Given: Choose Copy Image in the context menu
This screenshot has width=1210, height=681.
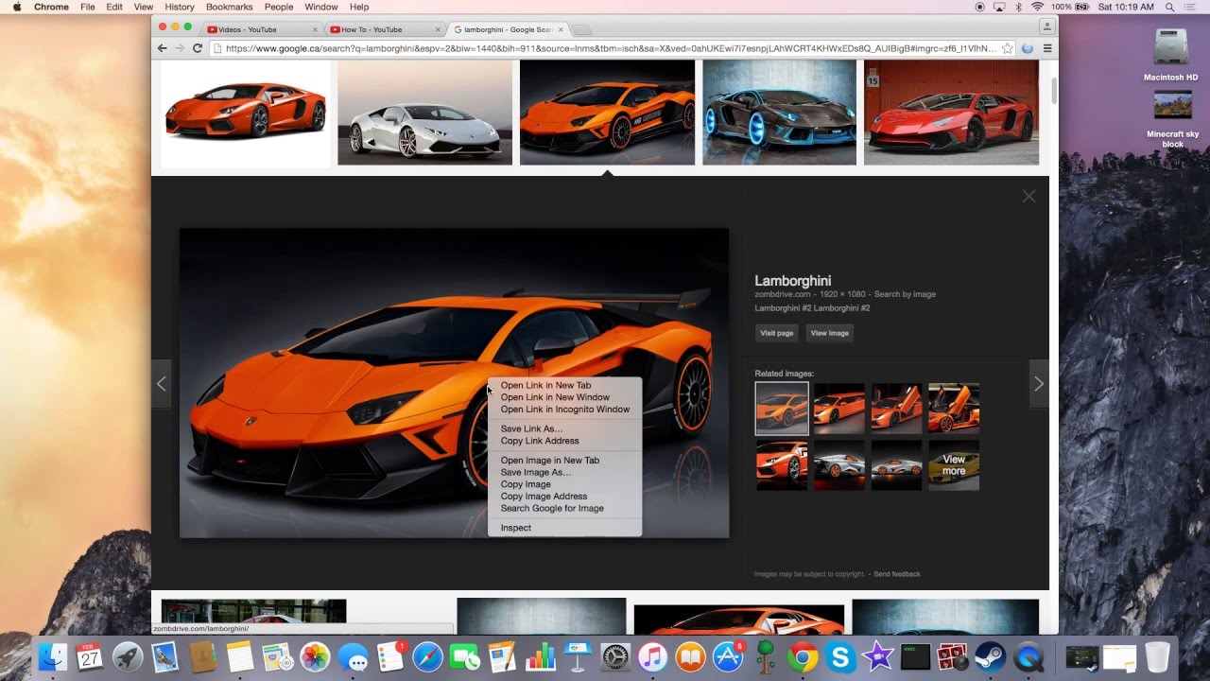Looking at the screenshot, I should (564, 484).
